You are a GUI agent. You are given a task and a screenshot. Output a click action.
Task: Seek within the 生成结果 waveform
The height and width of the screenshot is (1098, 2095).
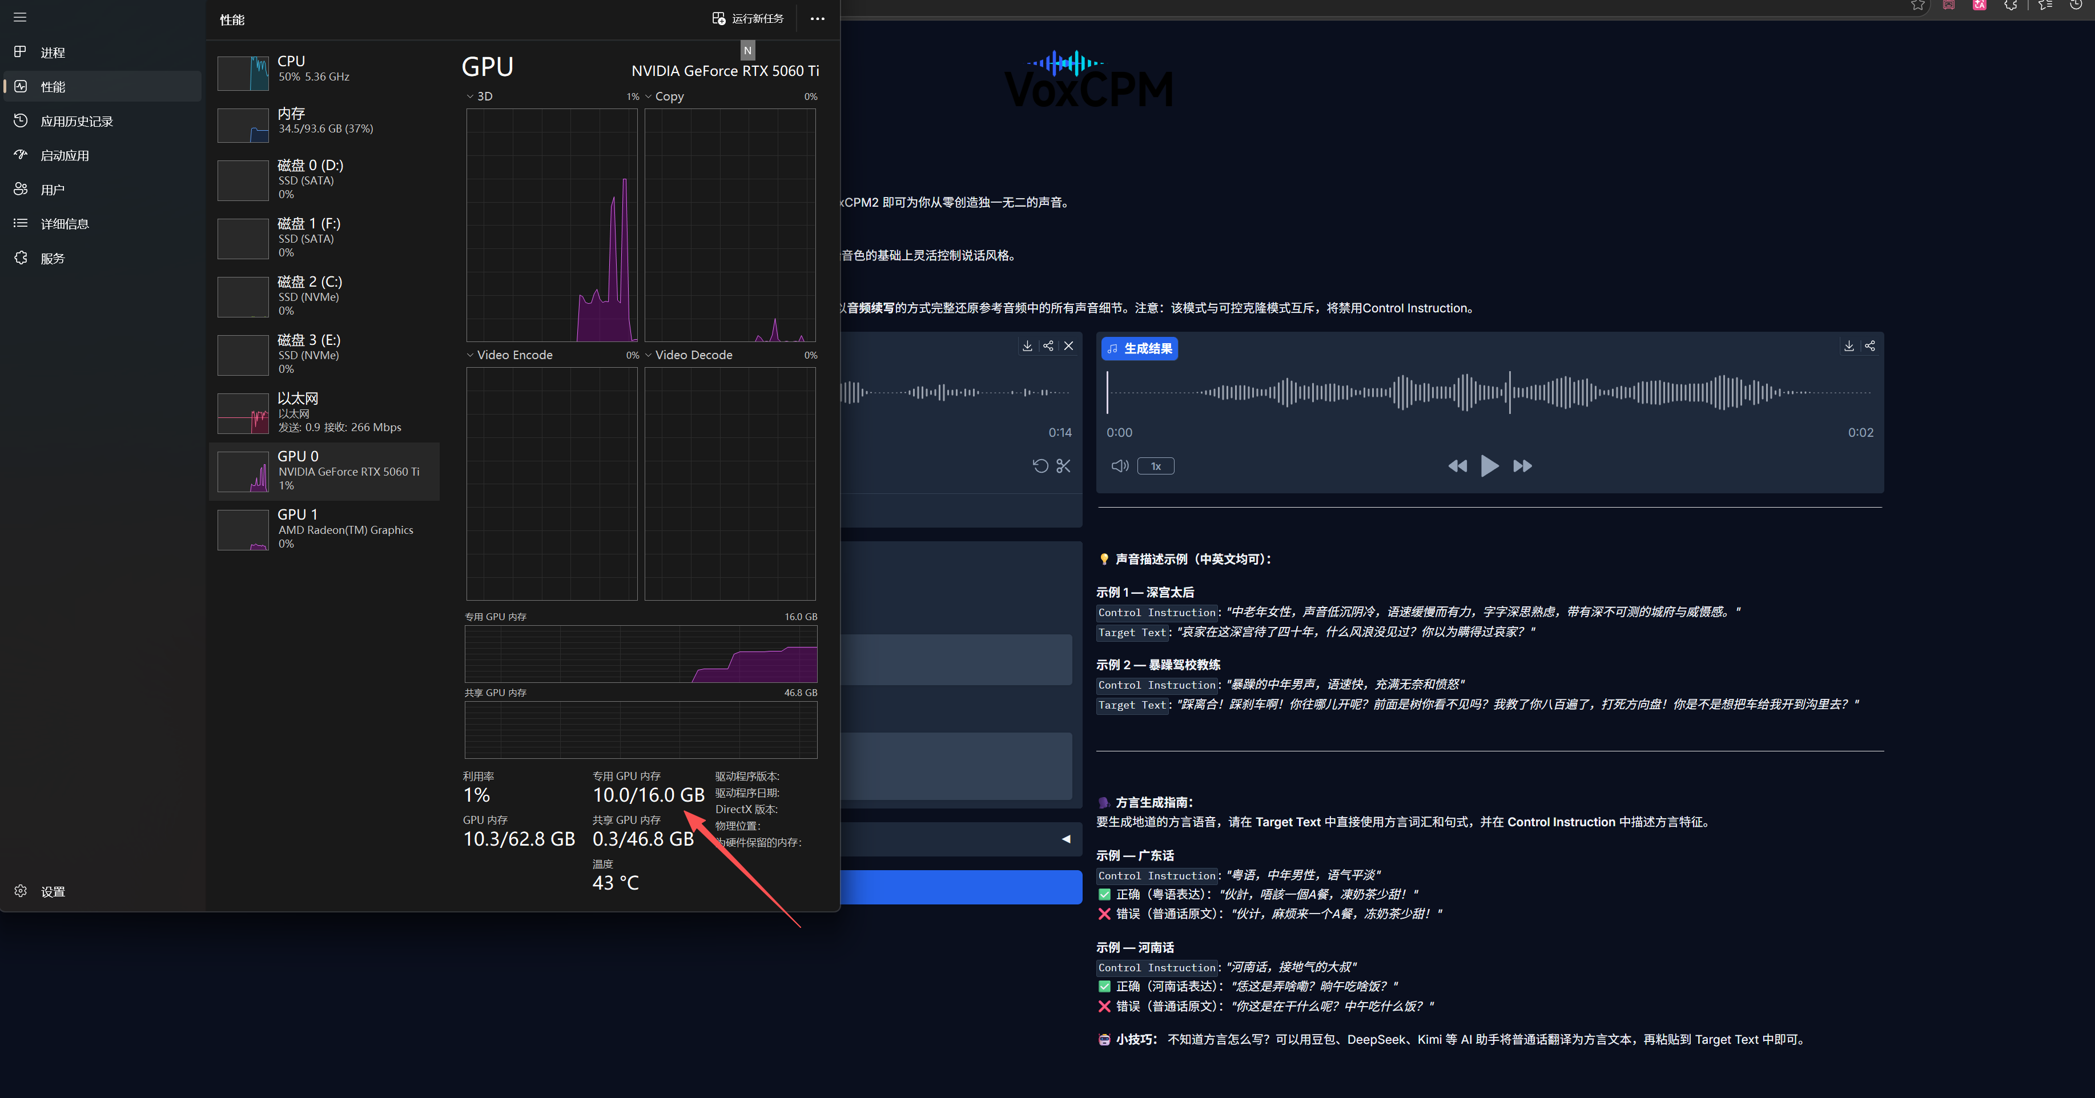1489,392
